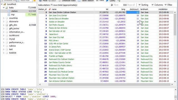Click the rubrica database icon
178x100 pixels.
[7, 46]
